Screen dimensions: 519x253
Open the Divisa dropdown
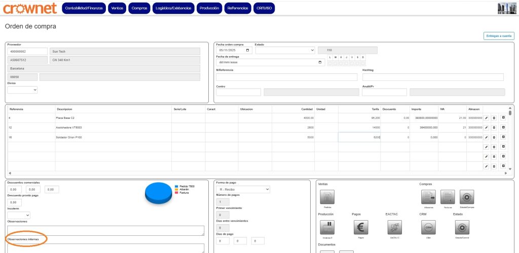pyautogui.click(x=22, y=90)
